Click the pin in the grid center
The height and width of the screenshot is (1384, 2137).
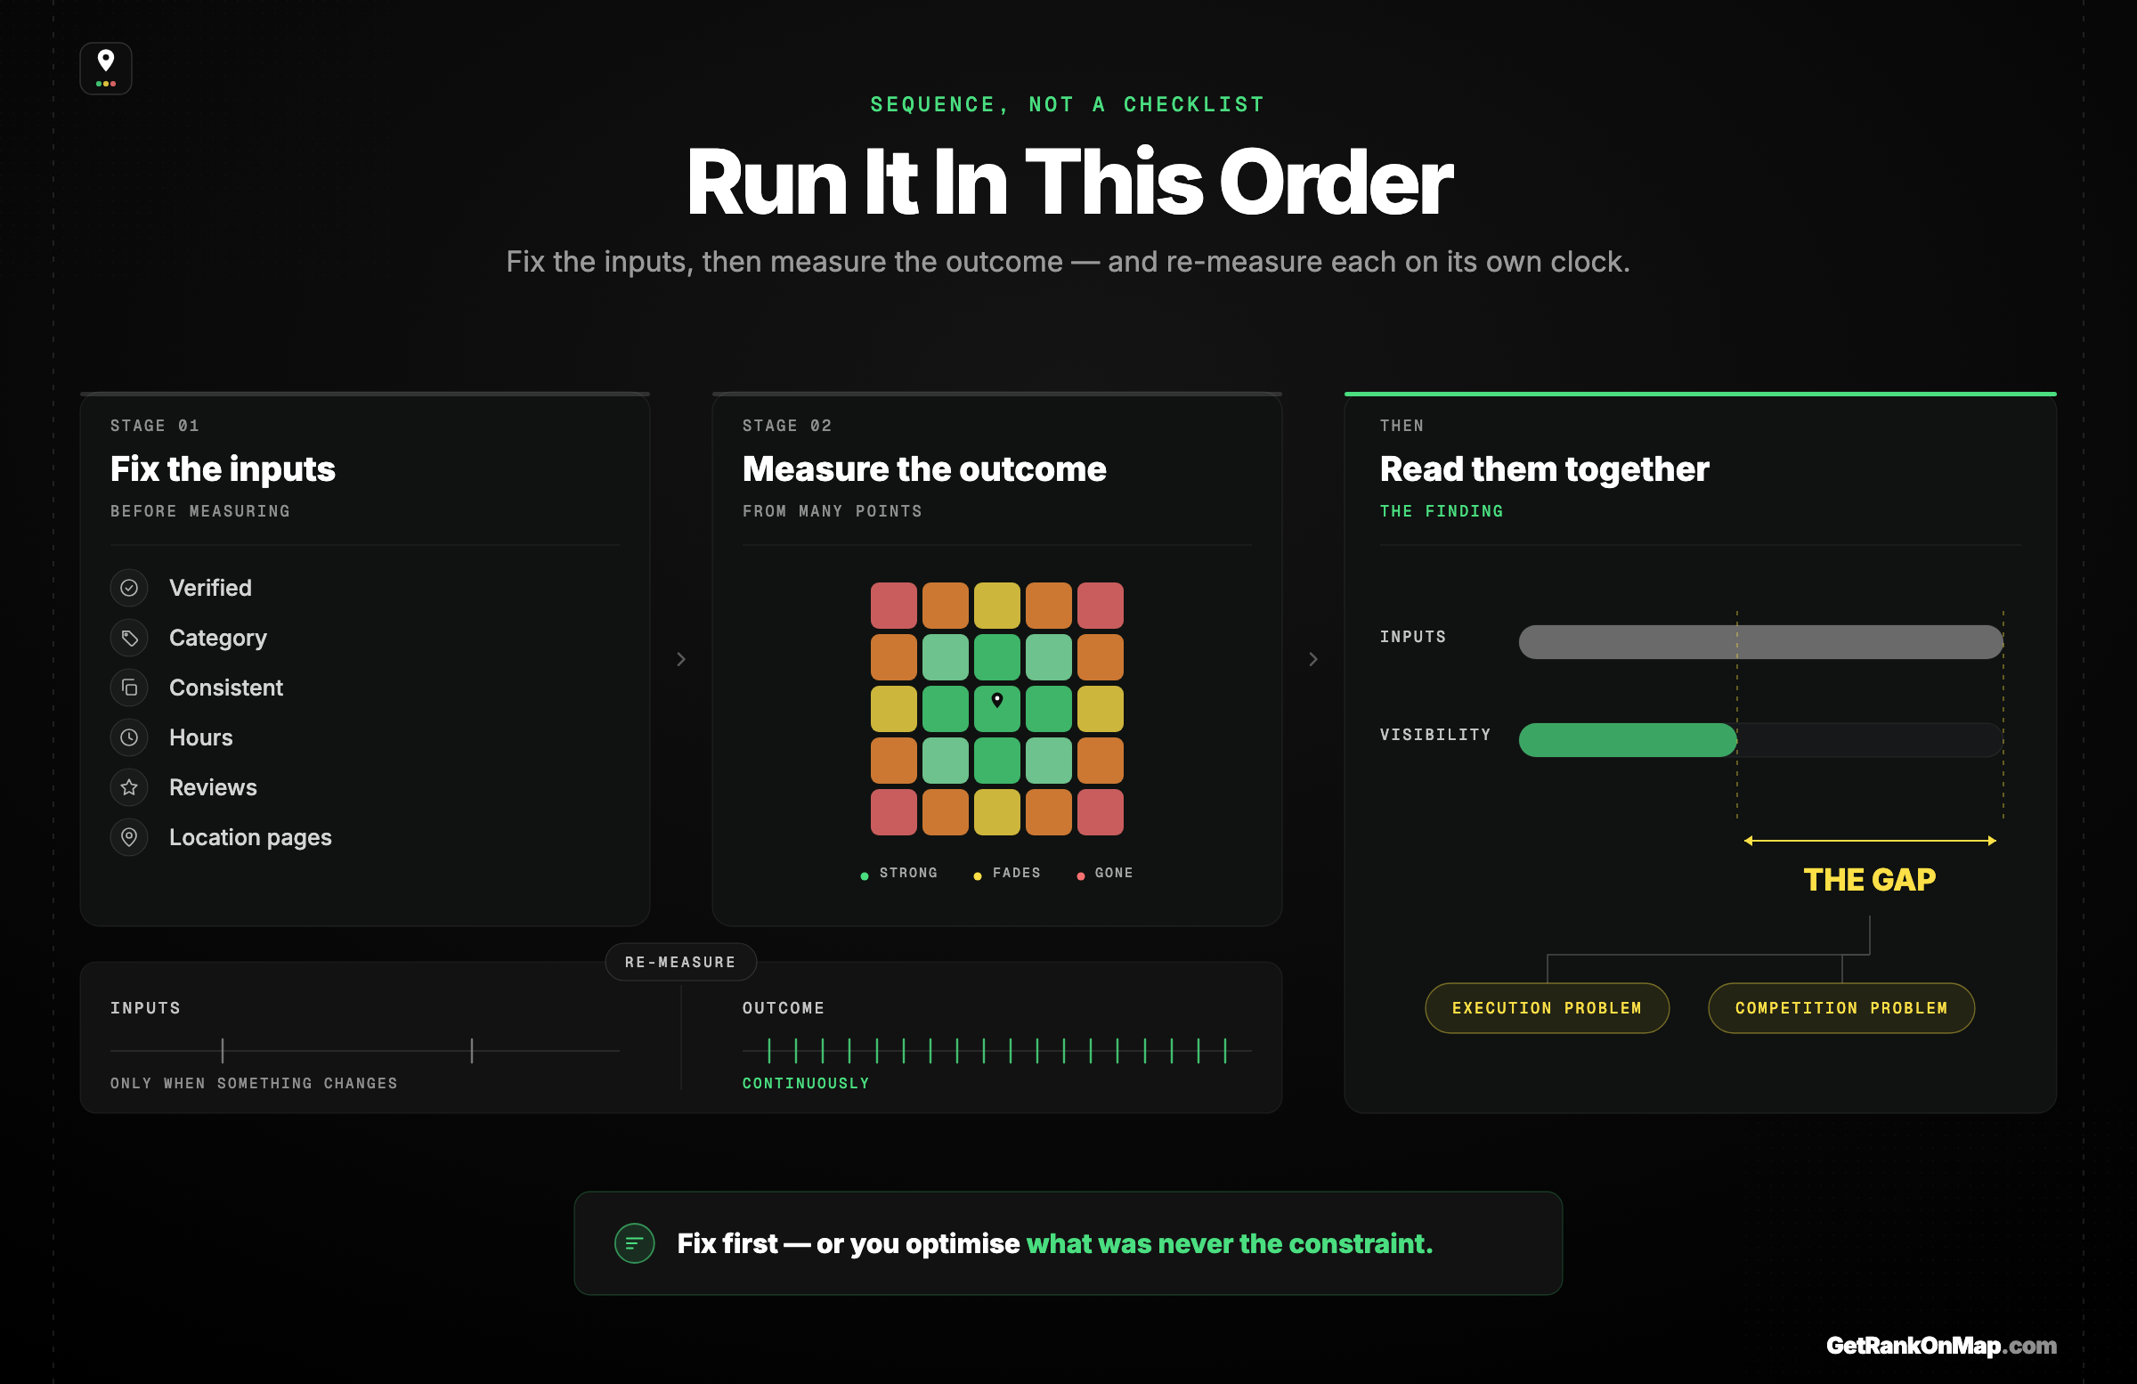[x=996, y=700]
